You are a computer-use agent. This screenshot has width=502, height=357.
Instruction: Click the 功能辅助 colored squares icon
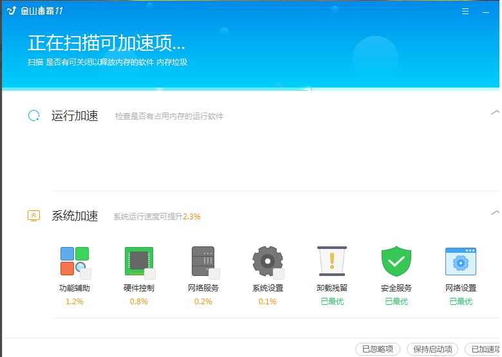click(73, 260)
